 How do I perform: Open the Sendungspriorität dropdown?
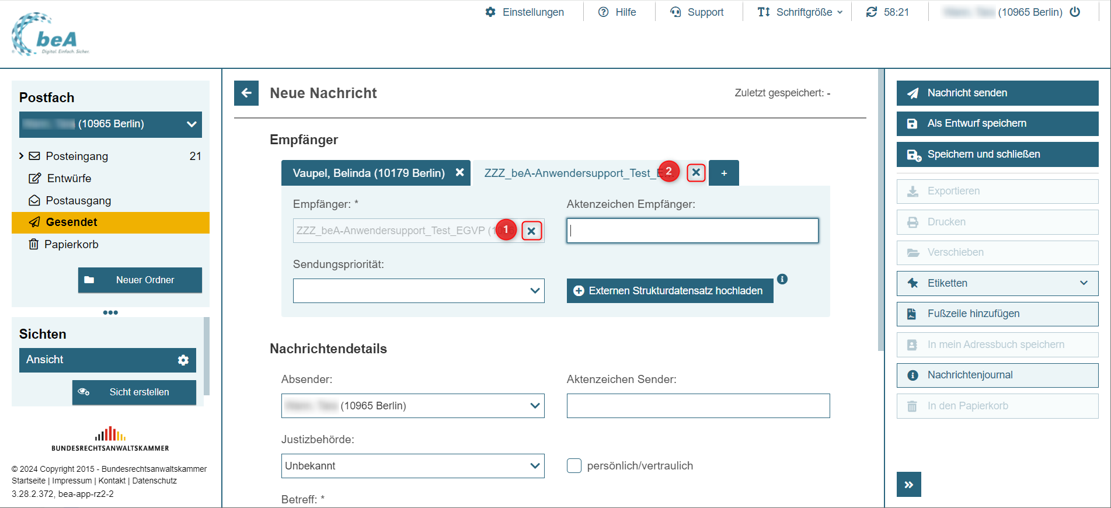418,291
